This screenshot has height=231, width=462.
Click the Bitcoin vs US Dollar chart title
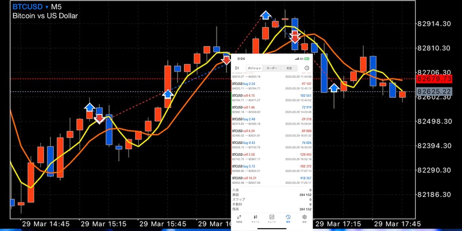pos(45,16)
